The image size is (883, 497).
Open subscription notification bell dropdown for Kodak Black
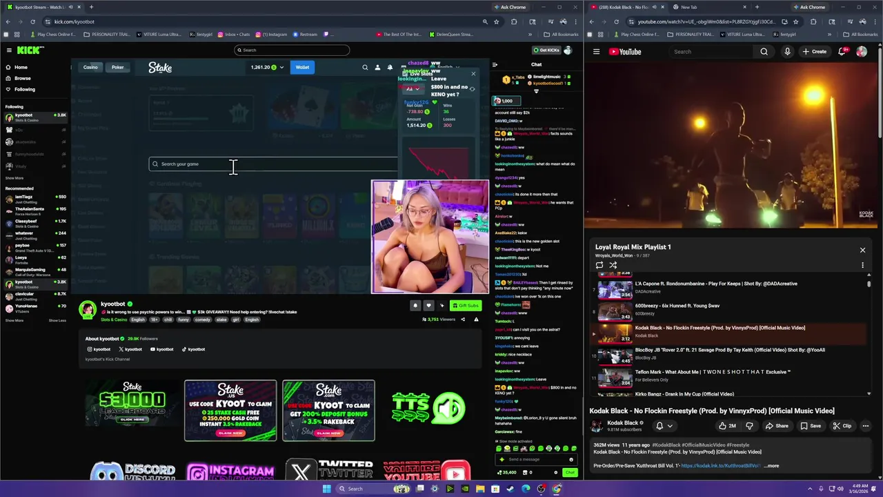coord(664,426)
